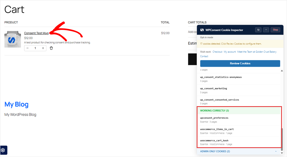This screenshot has height=157, width=287.
Task: Click the scrollbar down arrow in cookie list
Action: tap(282, 153)
